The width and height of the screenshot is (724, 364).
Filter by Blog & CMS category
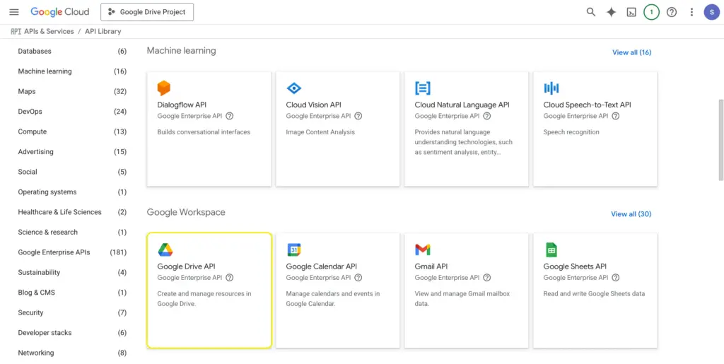point(72,293)
